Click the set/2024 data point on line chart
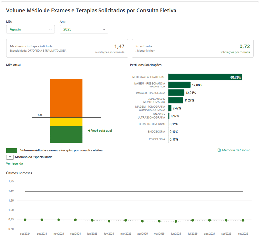Viewport: 260px width, 237px height. pos(25,220)
